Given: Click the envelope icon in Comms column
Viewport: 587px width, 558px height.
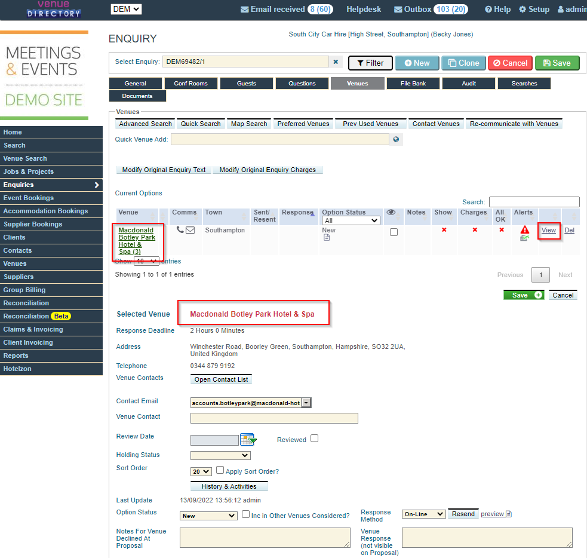Looking at the screenshot, I should coord(190,230).
